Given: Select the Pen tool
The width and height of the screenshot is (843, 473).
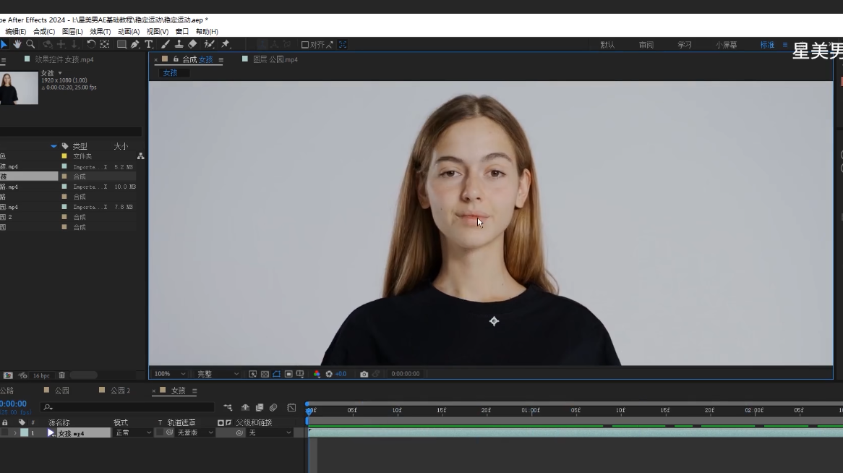Looking at the screenshot, I should pyautogui.click(x=135, y=45).
